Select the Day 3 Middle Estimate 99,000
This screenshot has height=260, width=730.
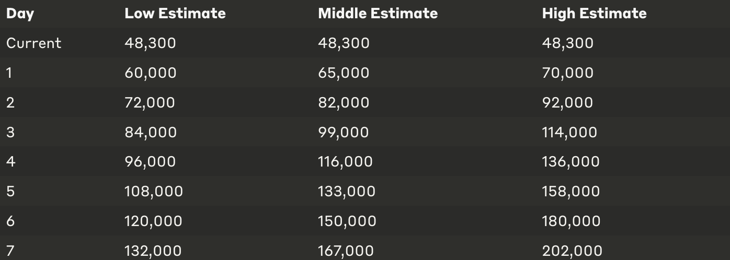[343, 132]
